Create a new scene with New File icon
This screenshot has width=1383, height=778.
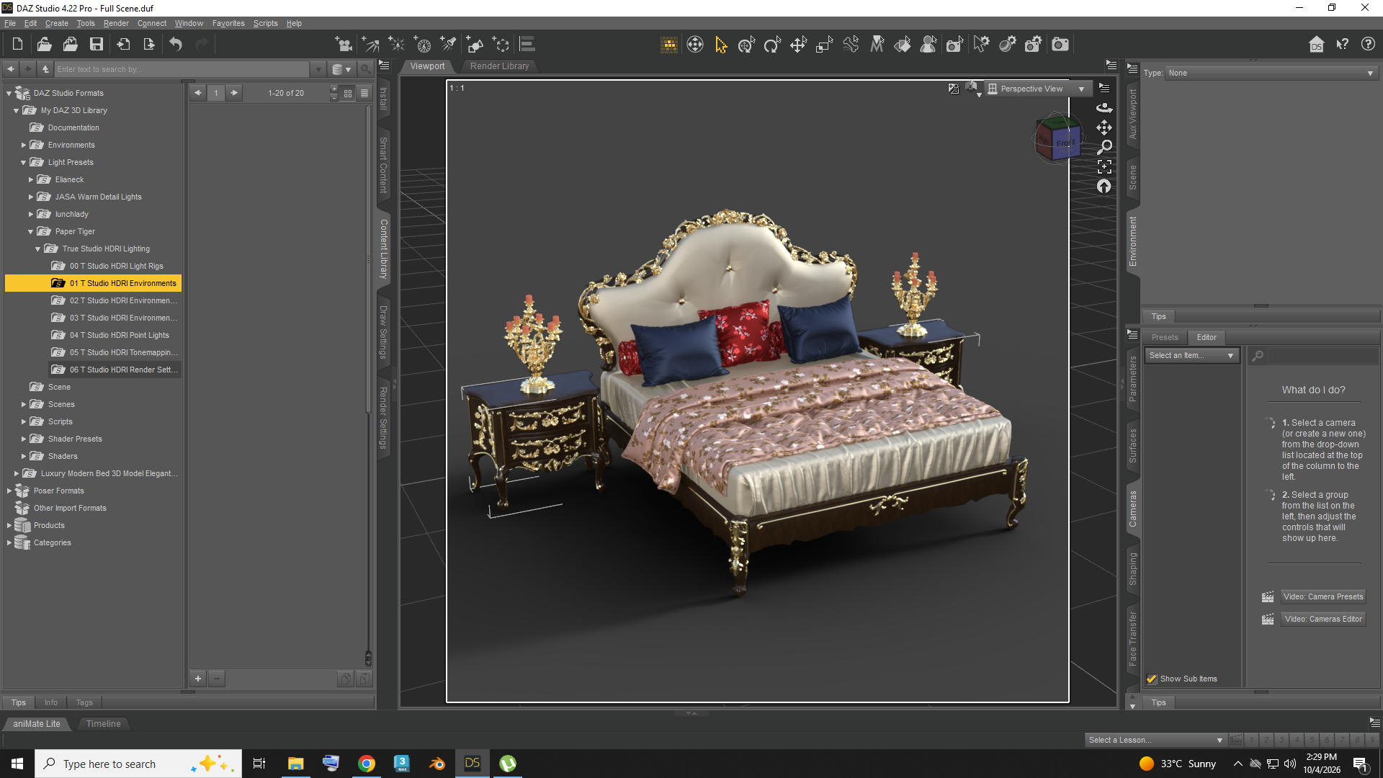[17, 45]
